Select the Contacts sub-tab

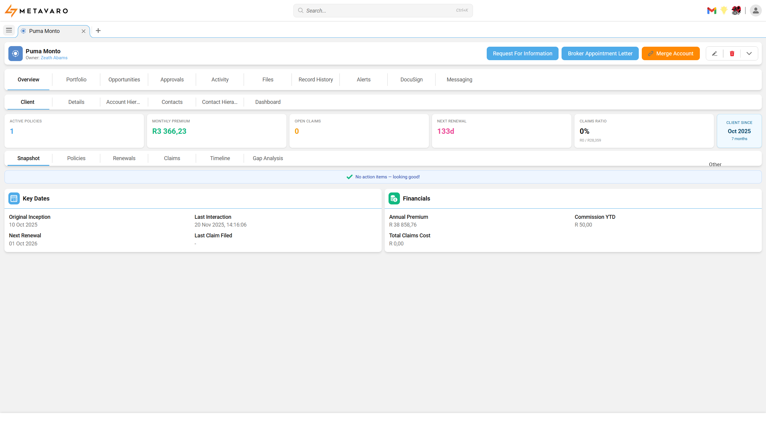coord(172,102)
